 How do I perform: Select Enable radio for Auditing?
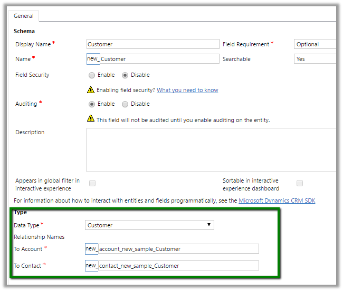coord(92,104)
